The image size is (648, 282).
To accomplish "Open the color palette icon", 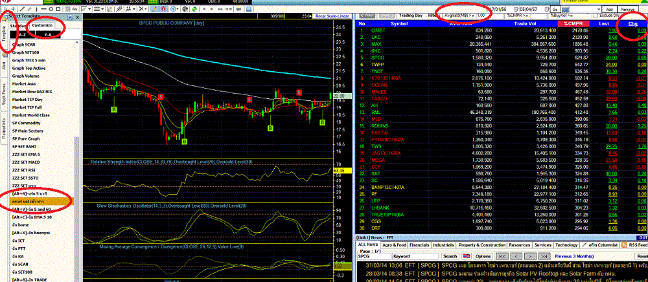I will point(185,9).
